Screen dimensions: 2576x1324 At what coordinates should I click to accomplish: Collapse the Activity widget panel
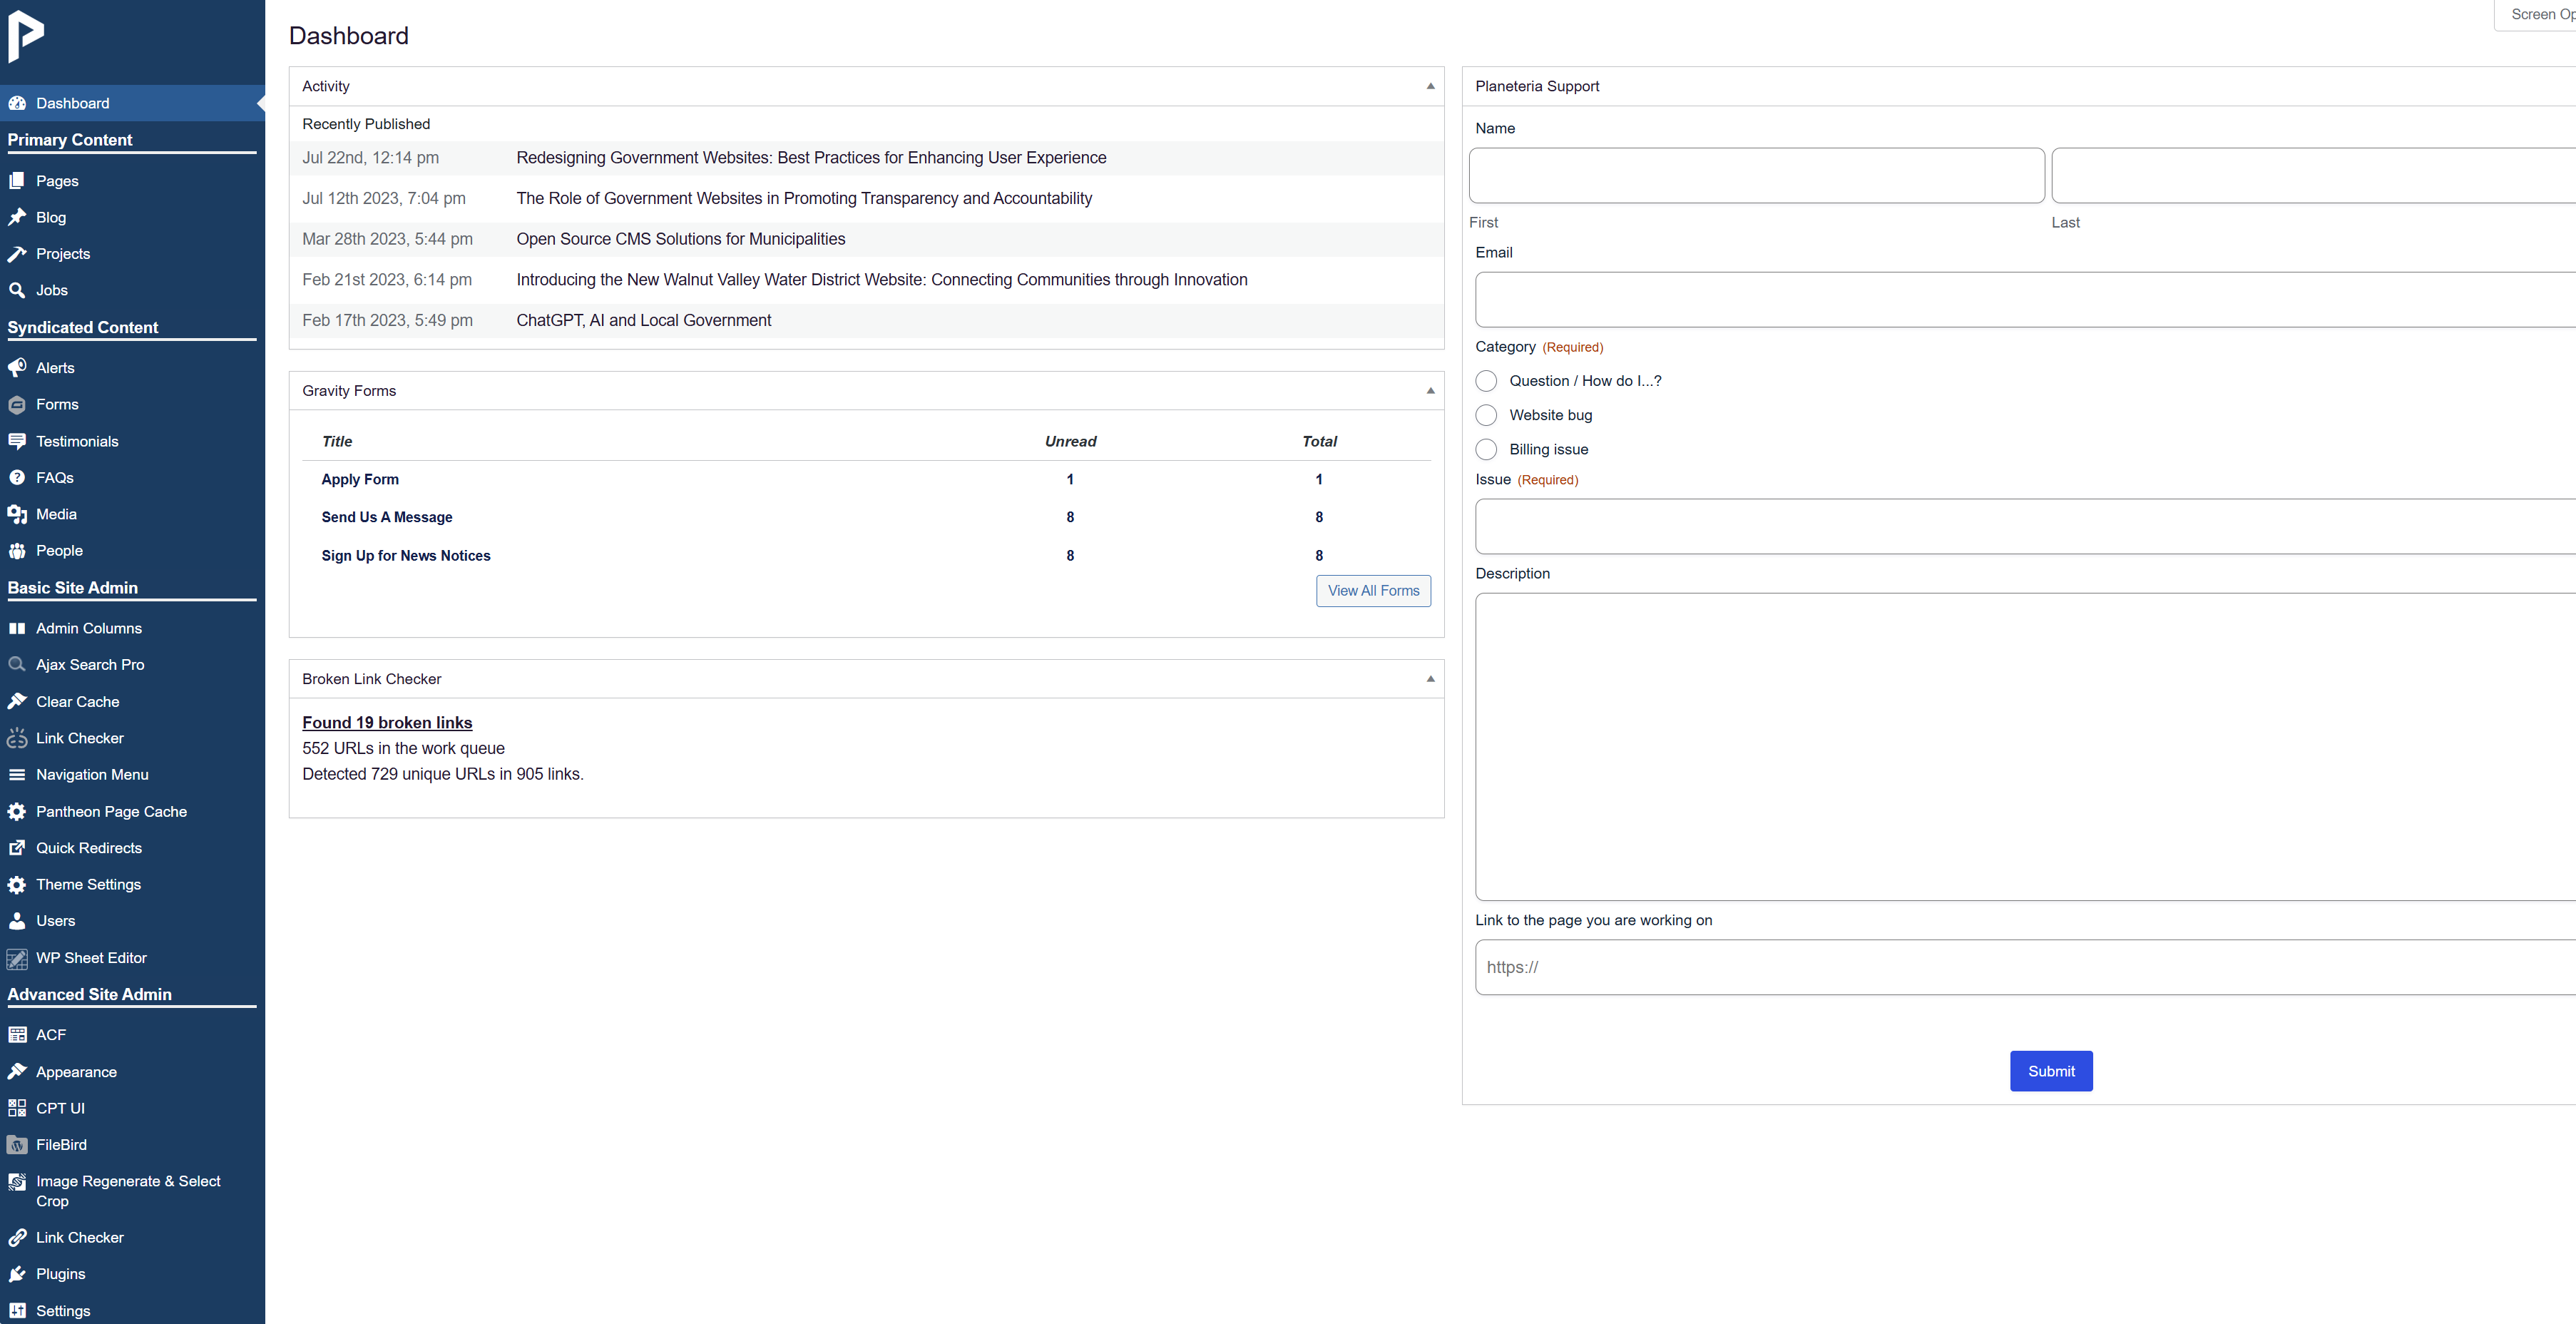coord(1430,86)
